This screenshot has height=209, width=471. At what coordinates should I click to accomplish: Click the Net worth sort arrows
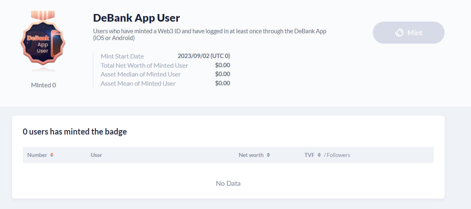point(268,155)
